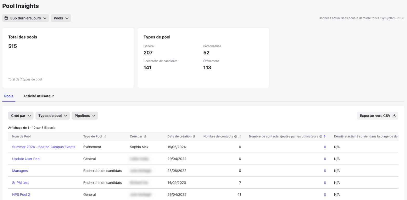
Task: Click the date 14/09/2023
Action: (177, 183)
